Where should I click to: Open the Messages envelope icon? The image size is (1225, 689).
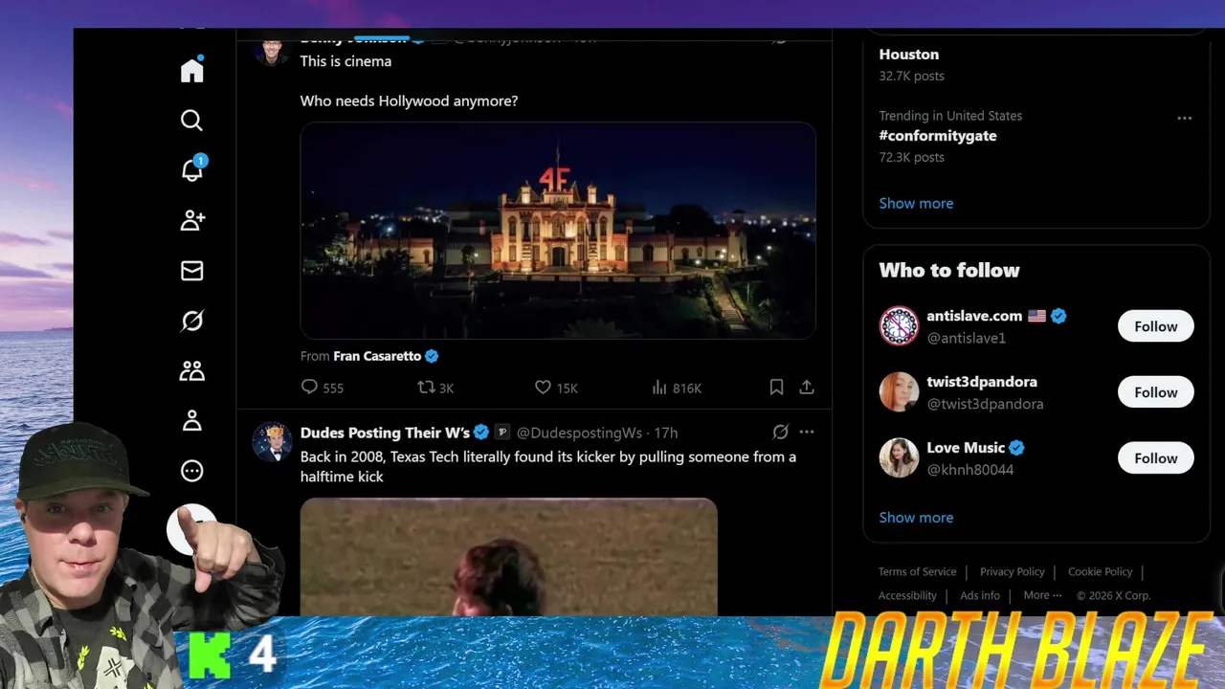pos(192,271)
